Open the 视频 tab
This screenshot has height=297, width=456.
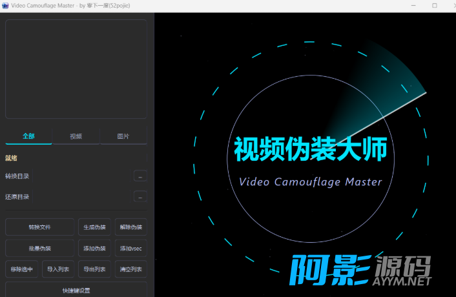pos(76,136)
